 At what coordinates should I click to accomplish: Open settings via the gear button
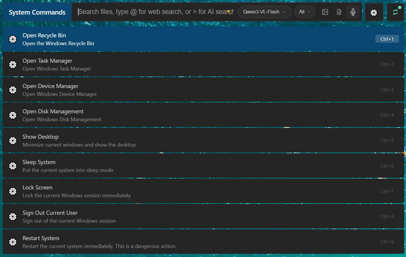click(x=374, y=12)
